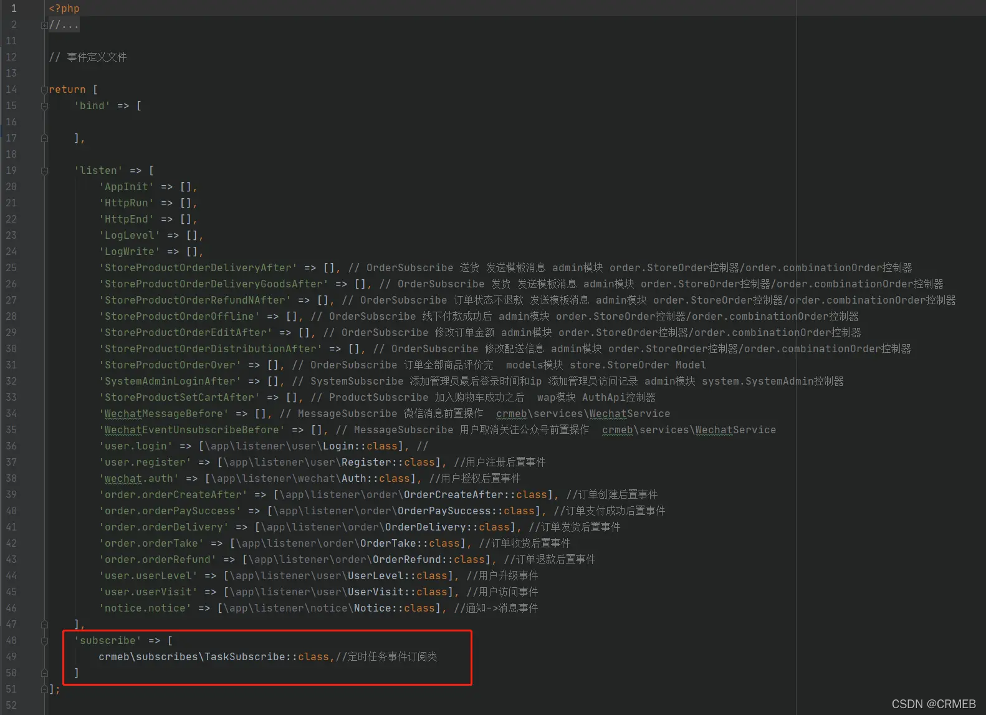Click the //订单创建后置事件 comment
The image size is (986, 715).
click(x=612, y=495)
